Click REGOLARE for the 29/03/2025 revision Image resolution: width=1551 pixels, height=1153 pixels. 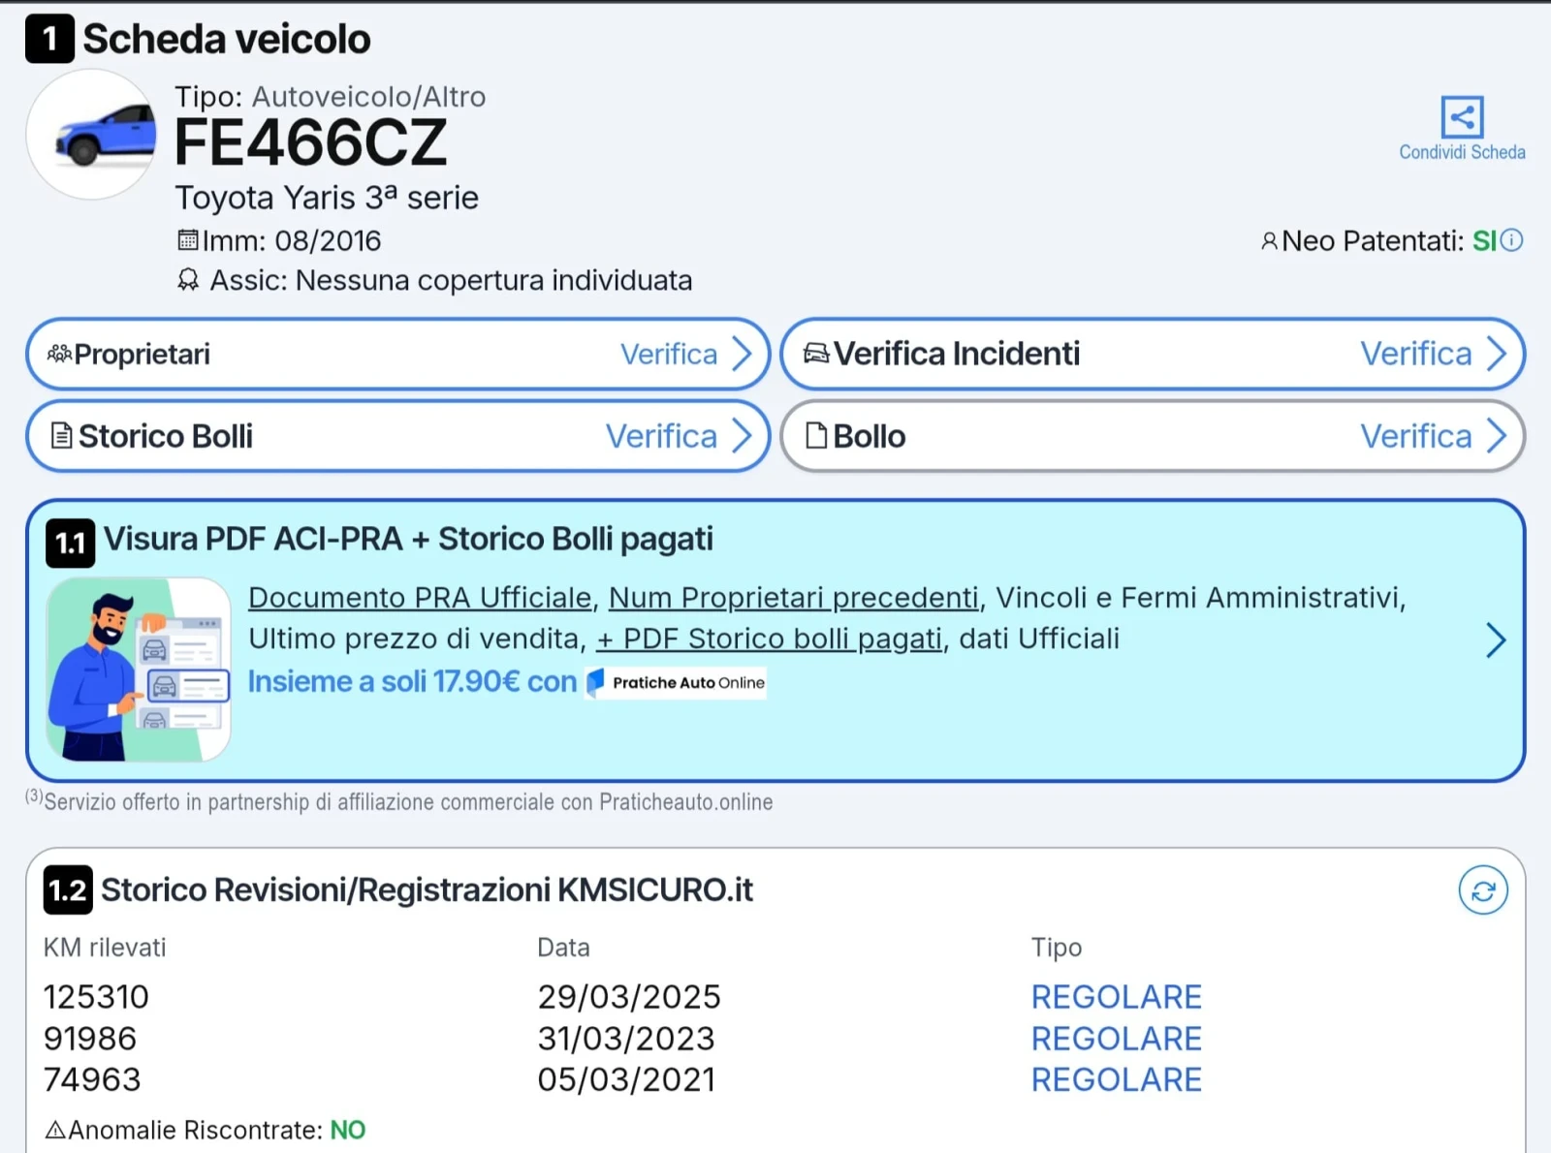point(1117,997)
